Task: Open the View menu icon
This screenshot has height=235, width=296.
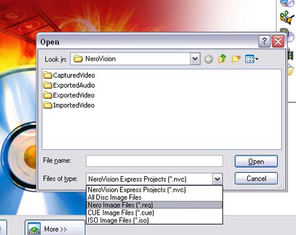Action: pyautogui.click(x=252, y=59)
